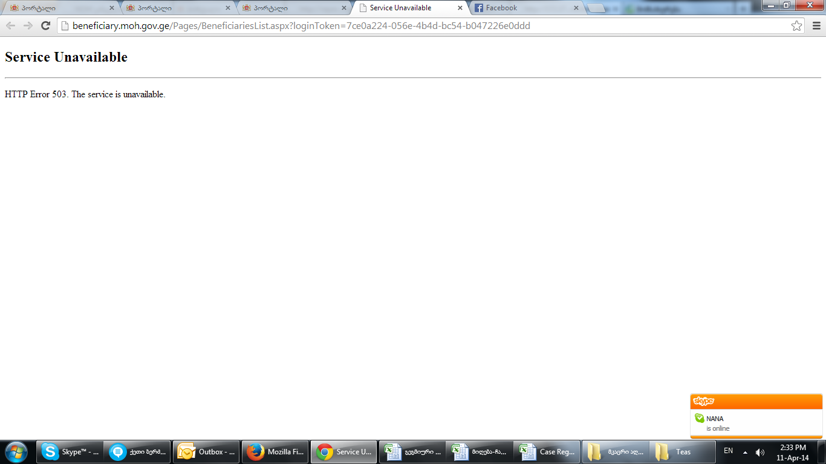The width and height of the screenshot is (826, 464).
Task: Click the address bar URL field
Action: [423, 25]
